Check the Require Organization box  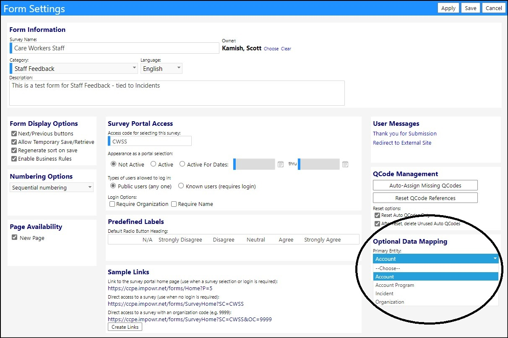(112, 204)
